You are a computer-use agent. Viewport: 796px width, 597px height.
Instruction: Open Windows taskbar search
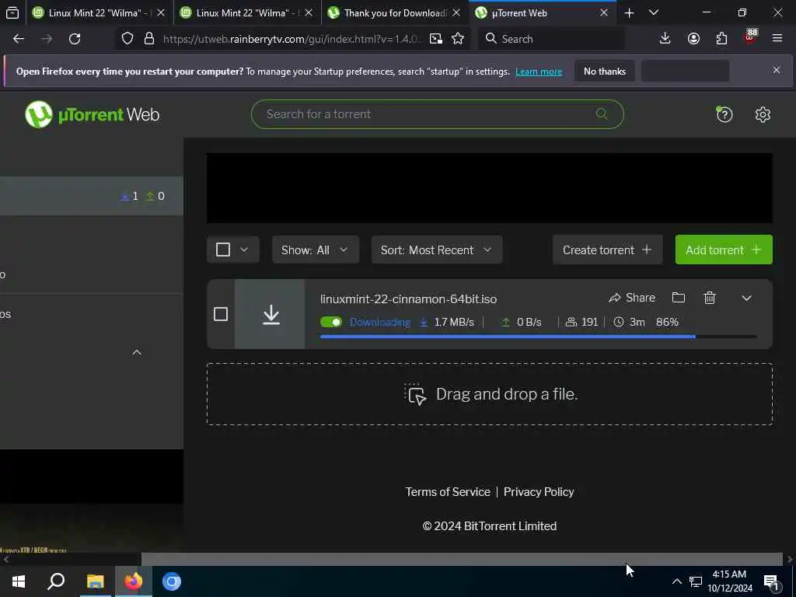pyautogui.click(x=56, y=581)
